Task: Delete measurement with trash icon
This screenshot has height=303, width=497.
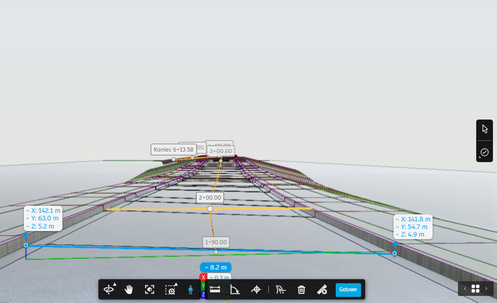Action: pos(301,290)
